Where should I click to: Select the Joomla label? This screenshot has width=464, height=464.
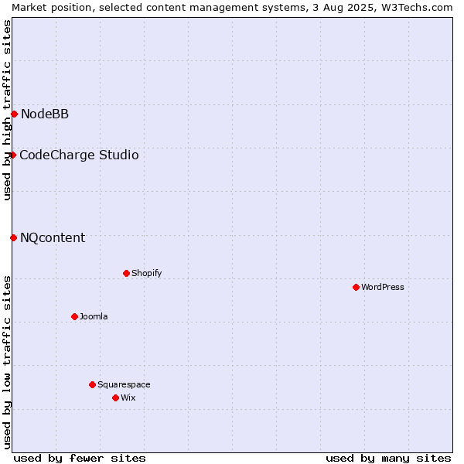click(x=94, y=316)
